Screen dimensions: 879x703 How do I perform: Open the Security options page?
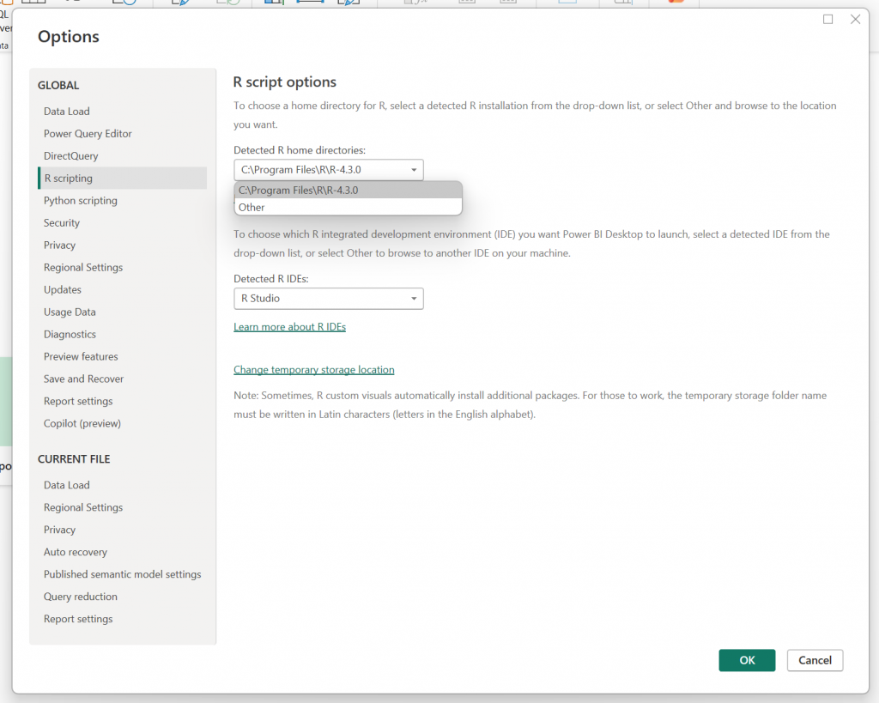[62, 223]
